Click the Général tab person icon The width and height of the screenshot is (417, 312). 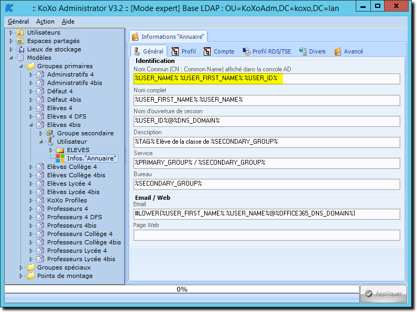coord(137,51)
